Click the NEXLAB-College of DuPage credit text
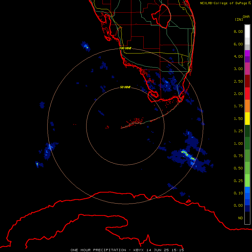This screenshot has width=252, height=252. [x=225, y=3]
